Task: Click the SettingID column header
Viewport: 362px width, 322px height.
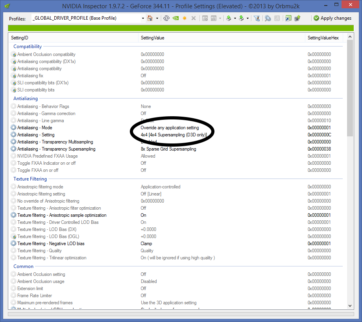Action: [74, 38]
